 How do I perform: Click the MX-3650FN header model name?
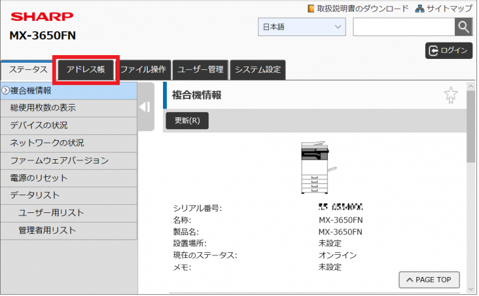pos(43,35)
